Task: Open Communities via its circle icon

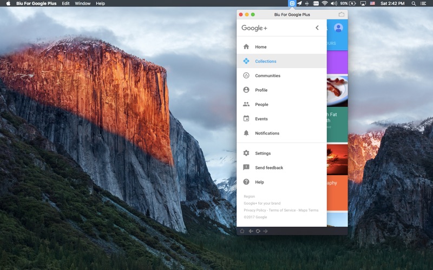Action: (246, 76)
